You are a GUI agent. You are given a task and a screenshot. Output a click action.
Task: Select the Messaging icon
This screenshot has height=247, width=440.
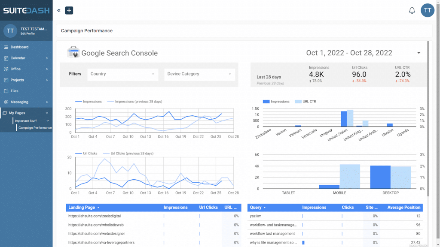click(6, 102)
